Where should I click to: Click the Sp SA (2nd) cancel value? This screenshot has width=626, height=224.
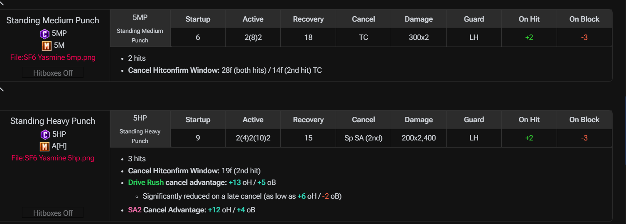(x=363, y=138)
